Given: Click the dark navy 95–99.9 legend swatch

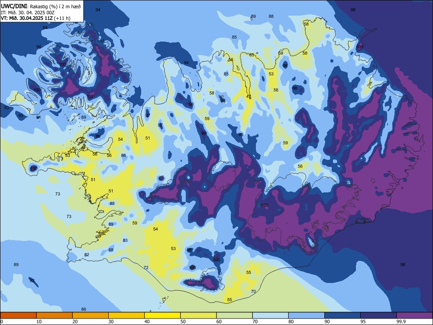Looking at the screenshot, I should pyautogui.click(x=378, y=315).
